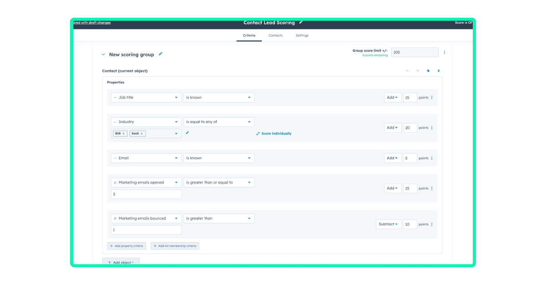The image size is (546, 285).
Task: Open scoring group three-dot menu
Action: pos(445,52)
